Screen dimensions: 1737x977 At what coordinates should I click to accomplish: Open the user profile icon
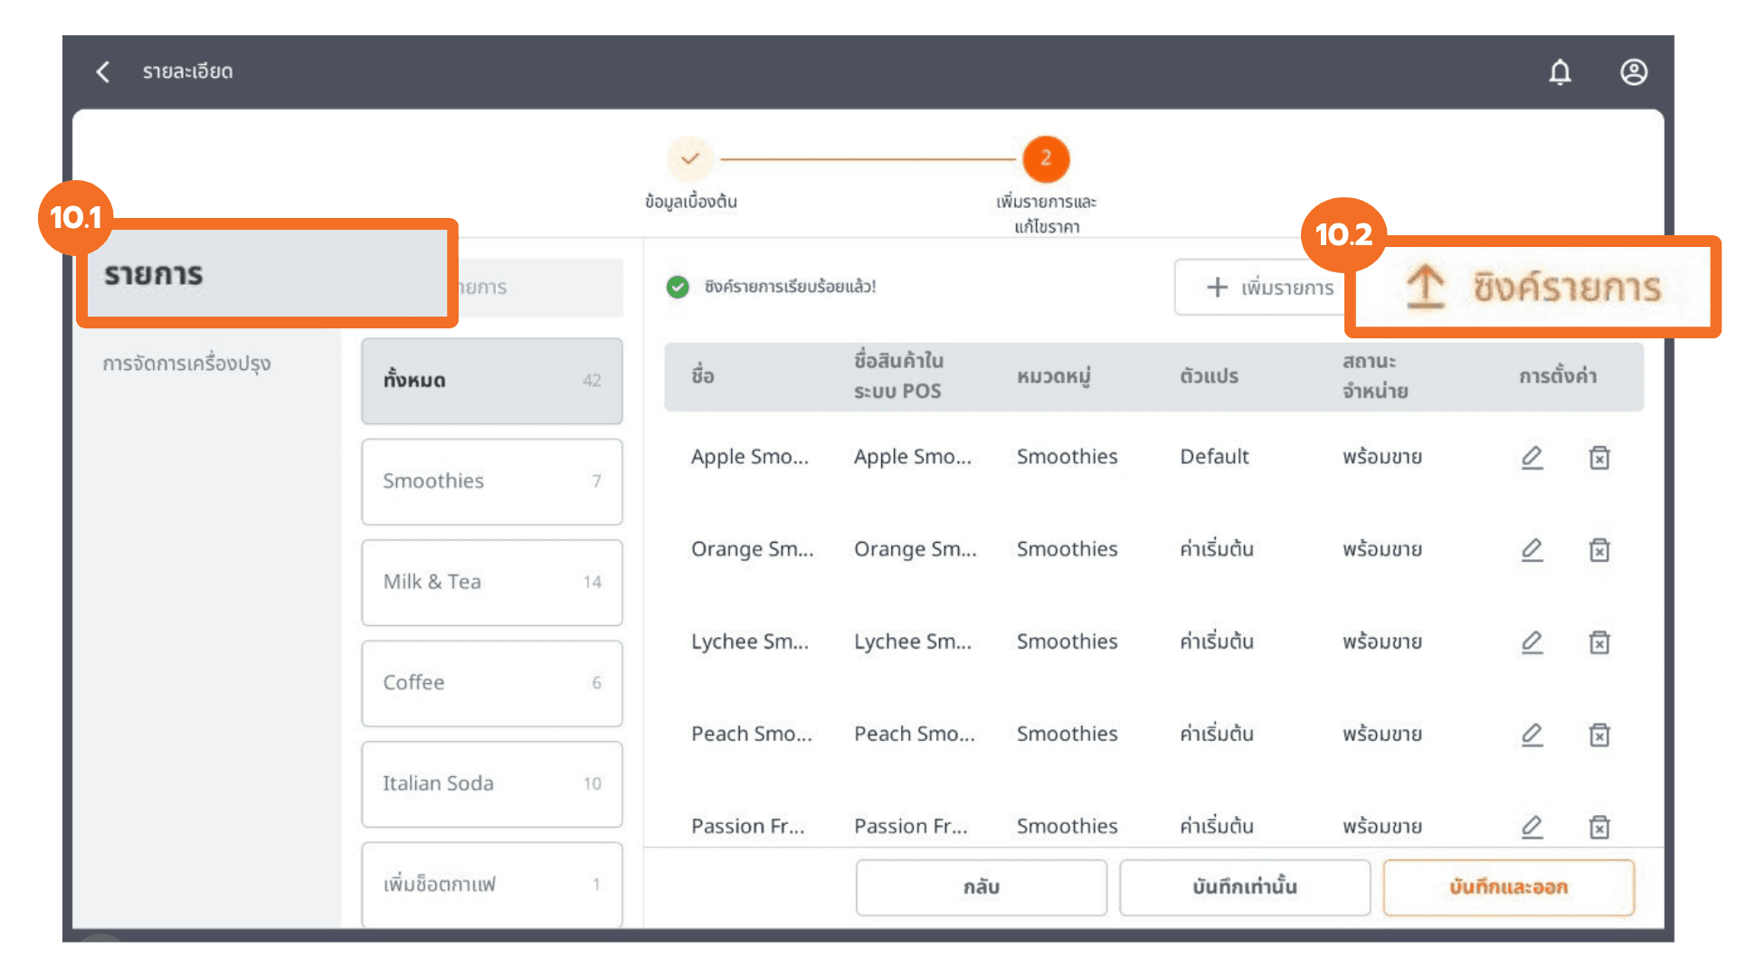click(x=1633, y=71)
